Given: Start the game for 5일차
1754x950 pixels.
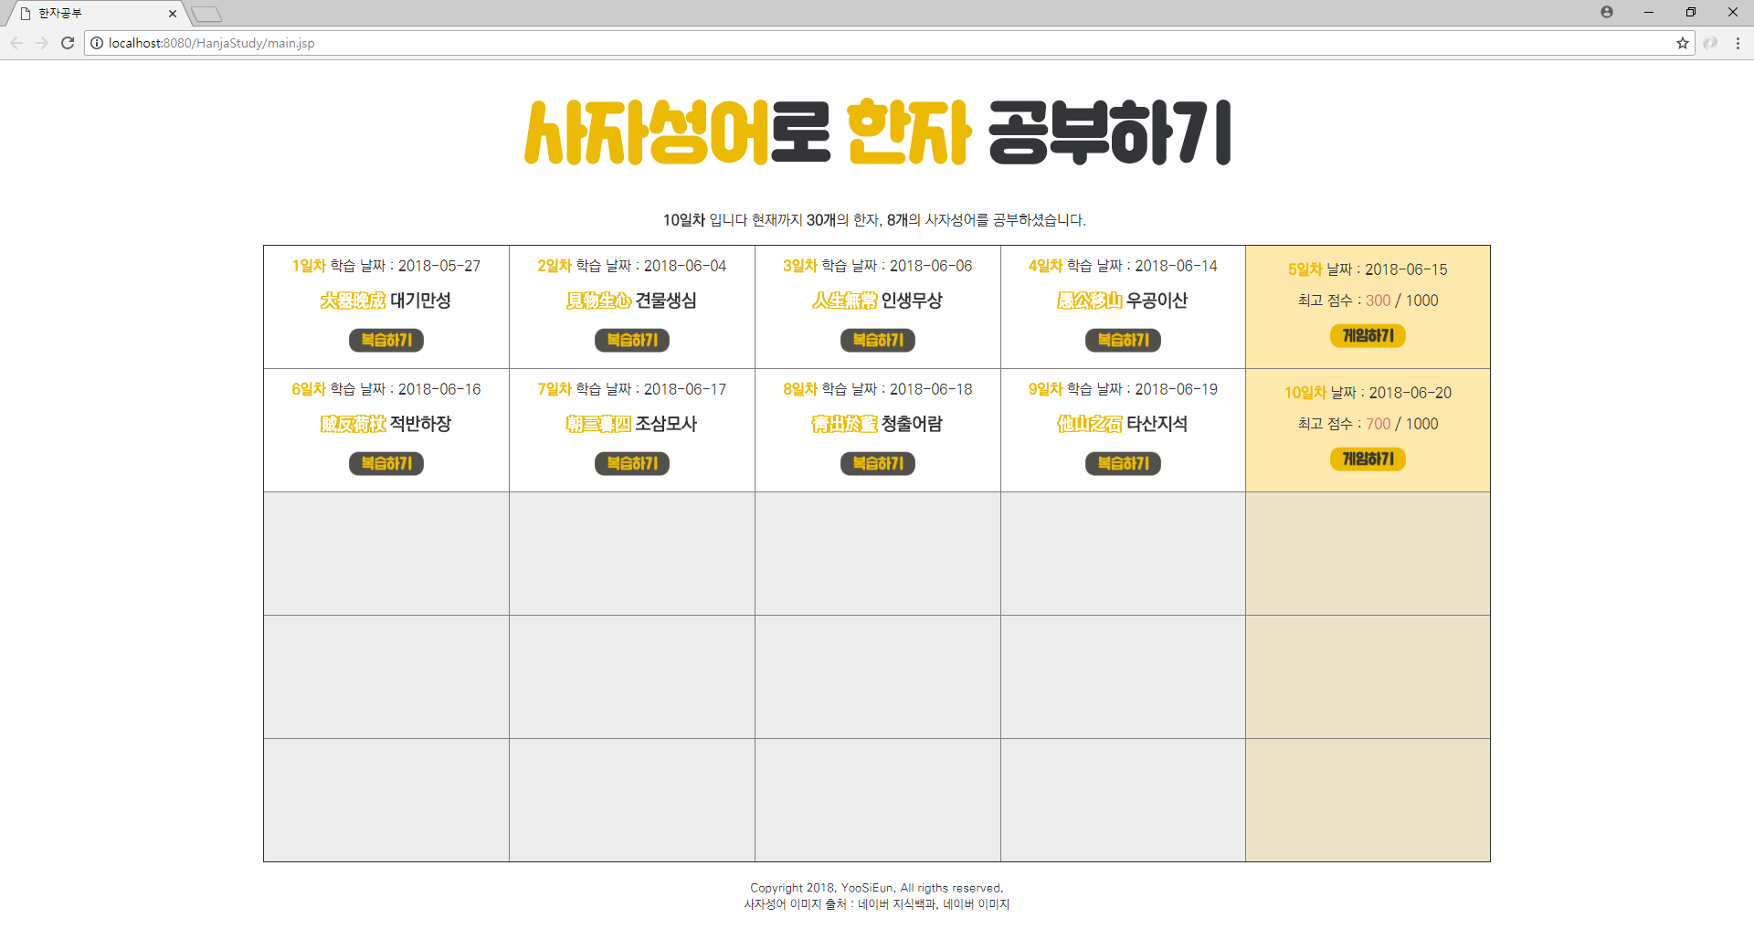Looking at the screenshot, I should click(x=1366, y=335).
